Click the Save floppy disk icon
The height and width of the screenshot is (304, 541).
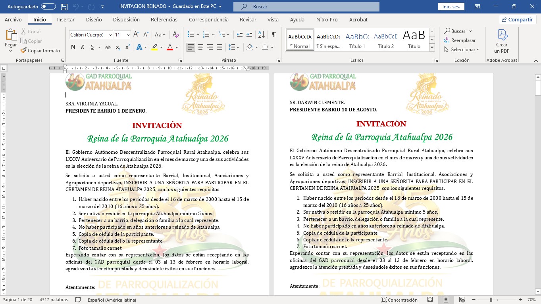(x=64, y=7)
